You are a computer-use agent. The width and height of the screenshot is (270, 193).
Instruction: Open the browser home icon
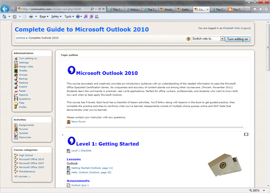254,9
